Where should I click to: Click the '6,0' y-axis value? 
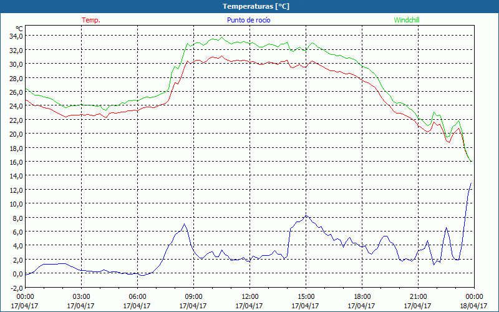[17, 232]
